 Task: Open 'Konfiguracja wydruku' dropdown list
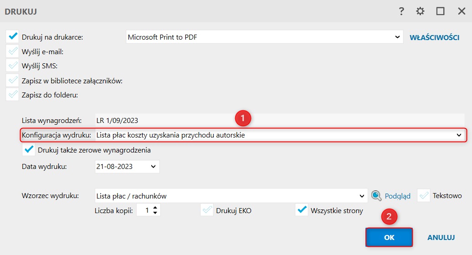tap(459, 135)
